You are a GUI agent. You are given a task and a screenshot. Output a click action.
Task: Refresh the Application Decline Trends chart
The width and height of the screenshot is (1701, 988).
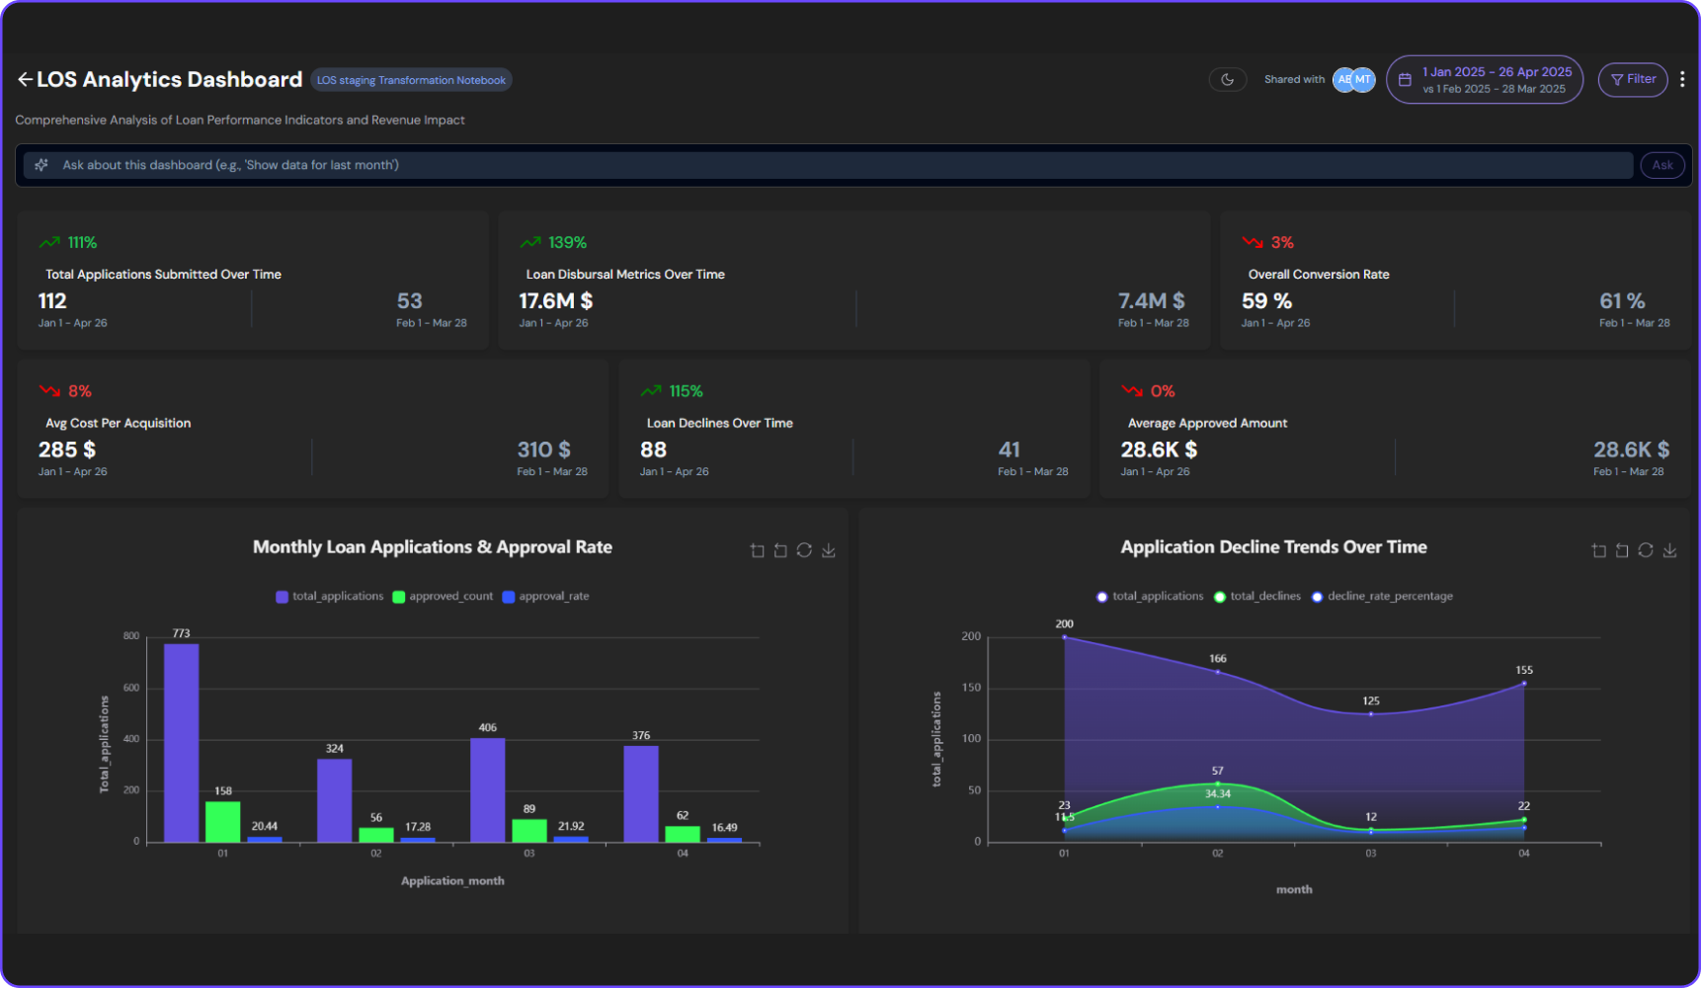pyautogui.click(x=1646, y=550)
